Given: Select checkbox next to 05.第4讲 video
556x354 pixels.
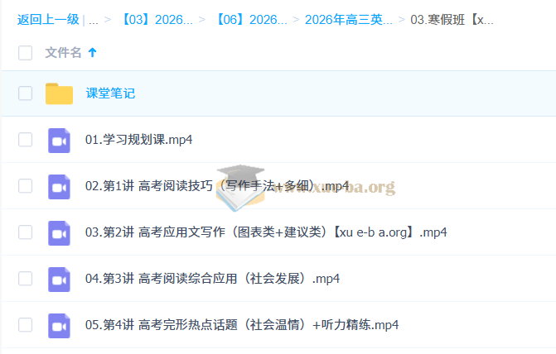Looking at the screenshot, I should (25, 325).
